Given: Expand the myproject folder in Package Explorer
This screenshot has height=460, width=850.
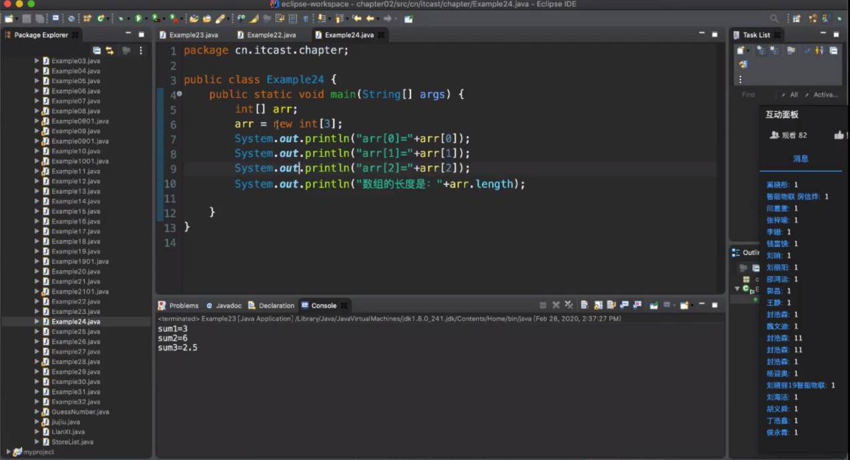Looking at the screenshot, I should click(8, 452).
